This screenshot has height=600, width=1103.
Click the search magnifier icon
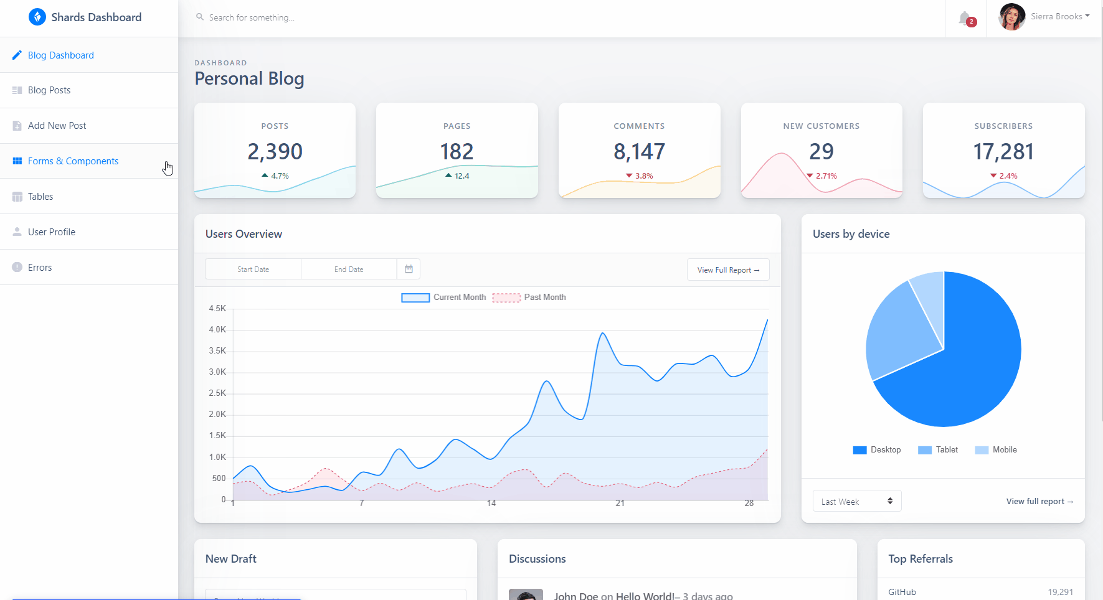click(x=199, y=17)
